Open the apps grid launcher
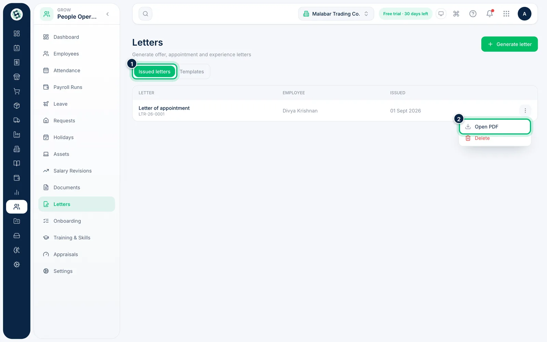Screen dimensions: 547x342 pyautogui.click(x=506, y=14)
